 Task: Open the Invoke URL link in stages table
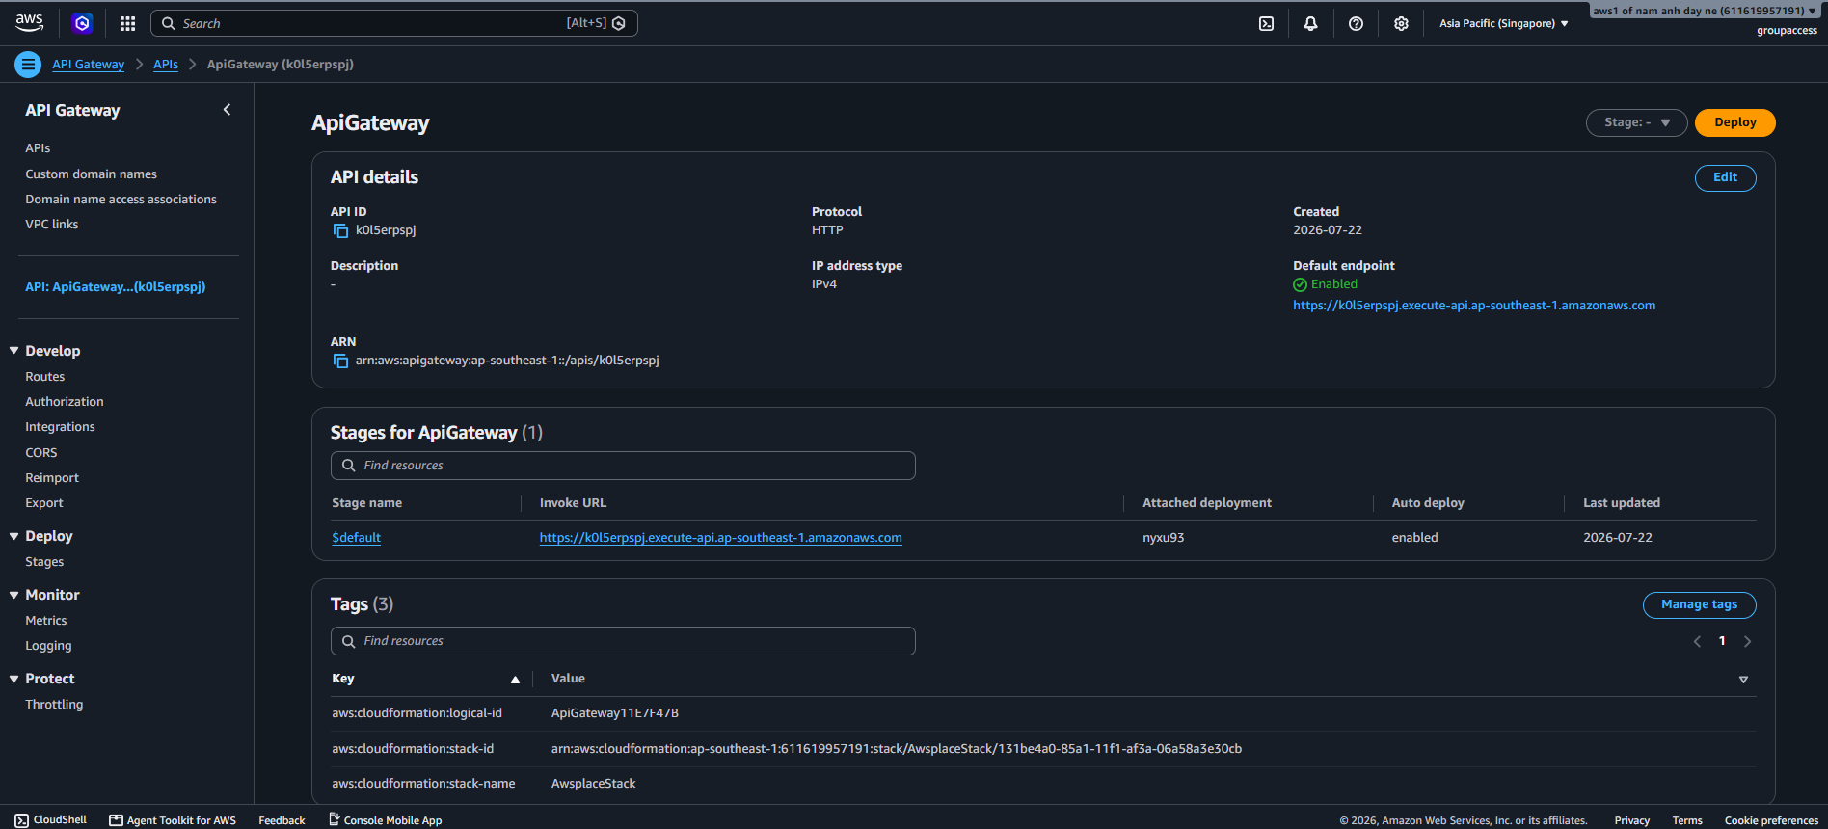click(721, 538)
